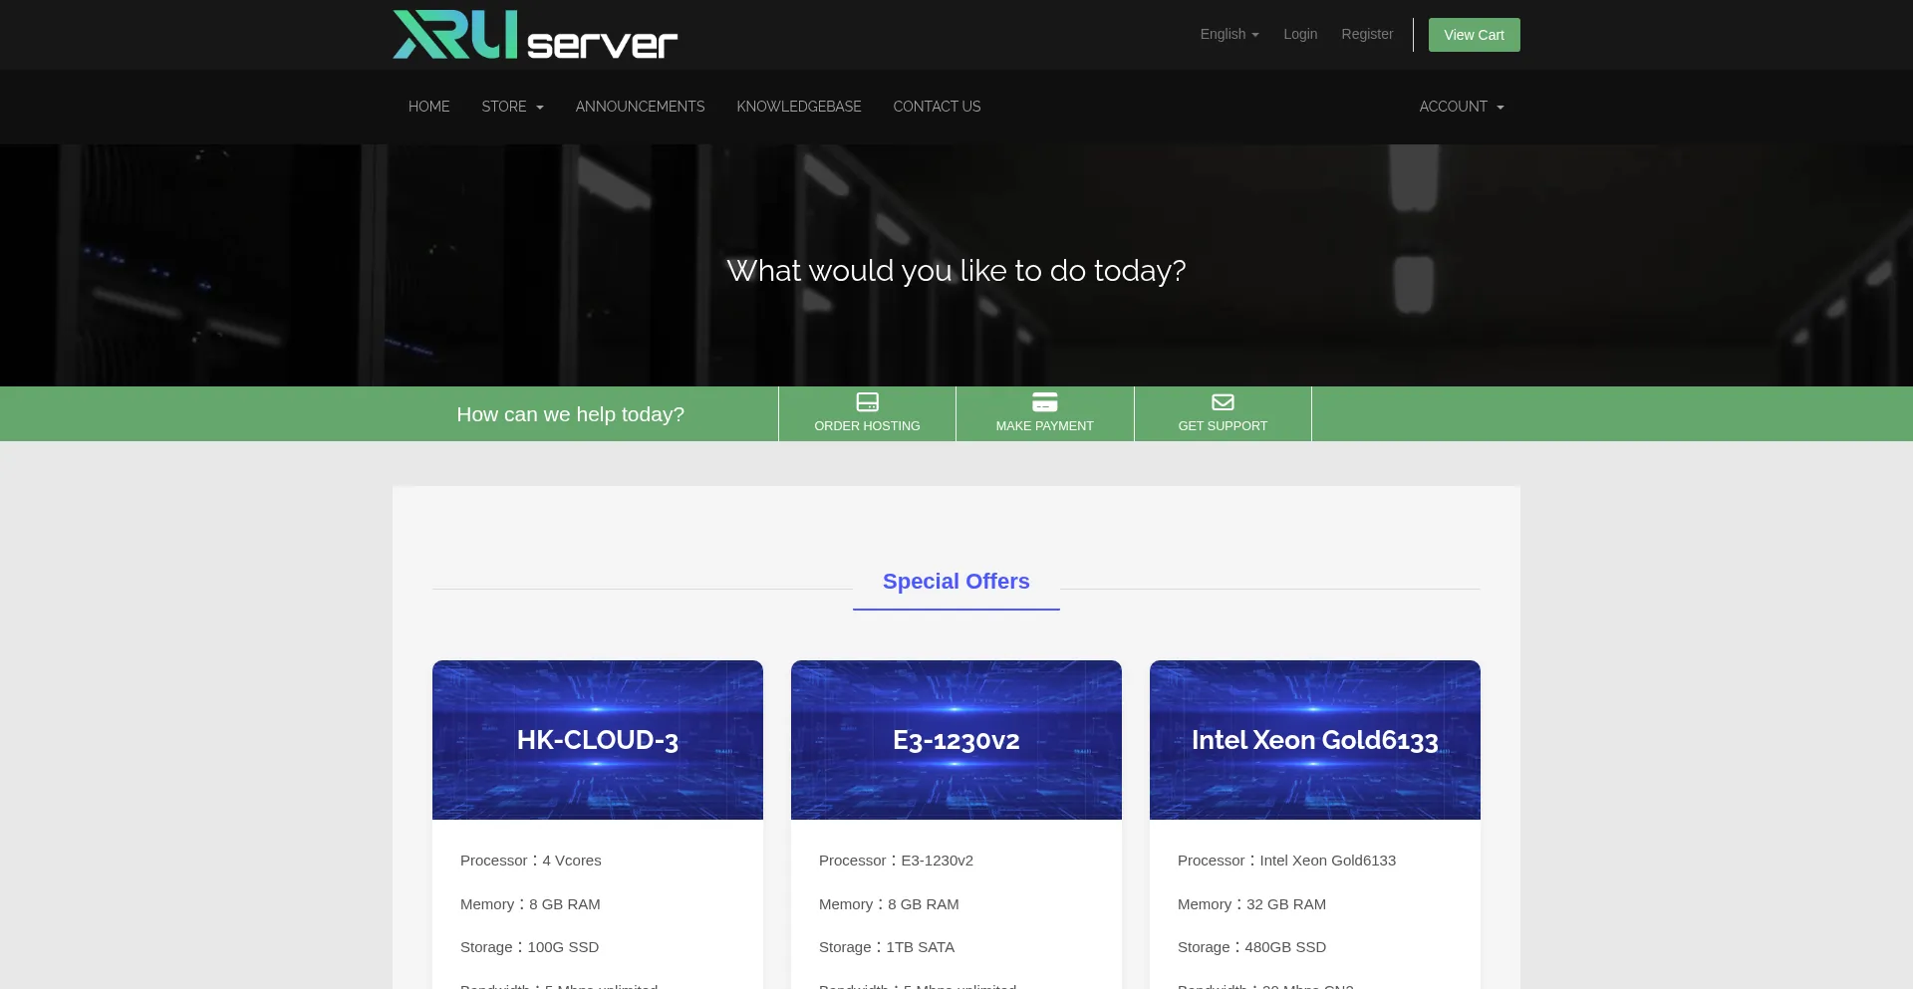Click the MAKE PAYMENT label
The image size is (1913, 989).
[x=1044, y=426]
